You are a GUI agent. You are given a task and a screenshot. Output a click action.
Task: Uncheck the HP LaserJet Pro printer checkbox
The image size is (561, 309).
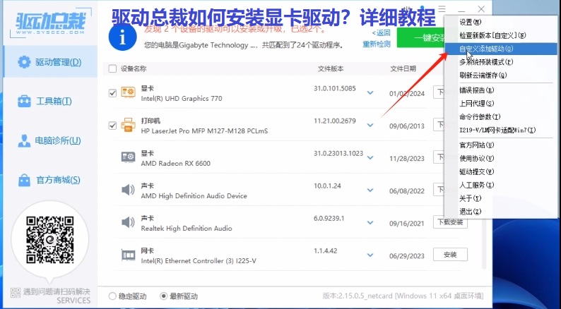(112, 126)
